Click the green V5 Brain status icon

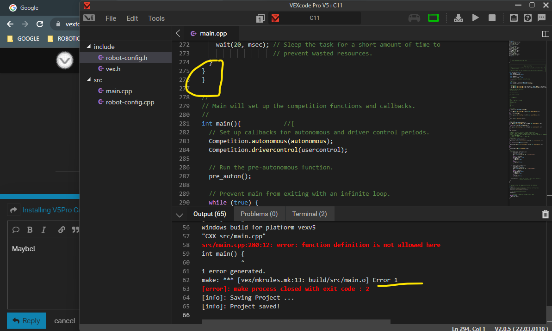click(434, 18)
